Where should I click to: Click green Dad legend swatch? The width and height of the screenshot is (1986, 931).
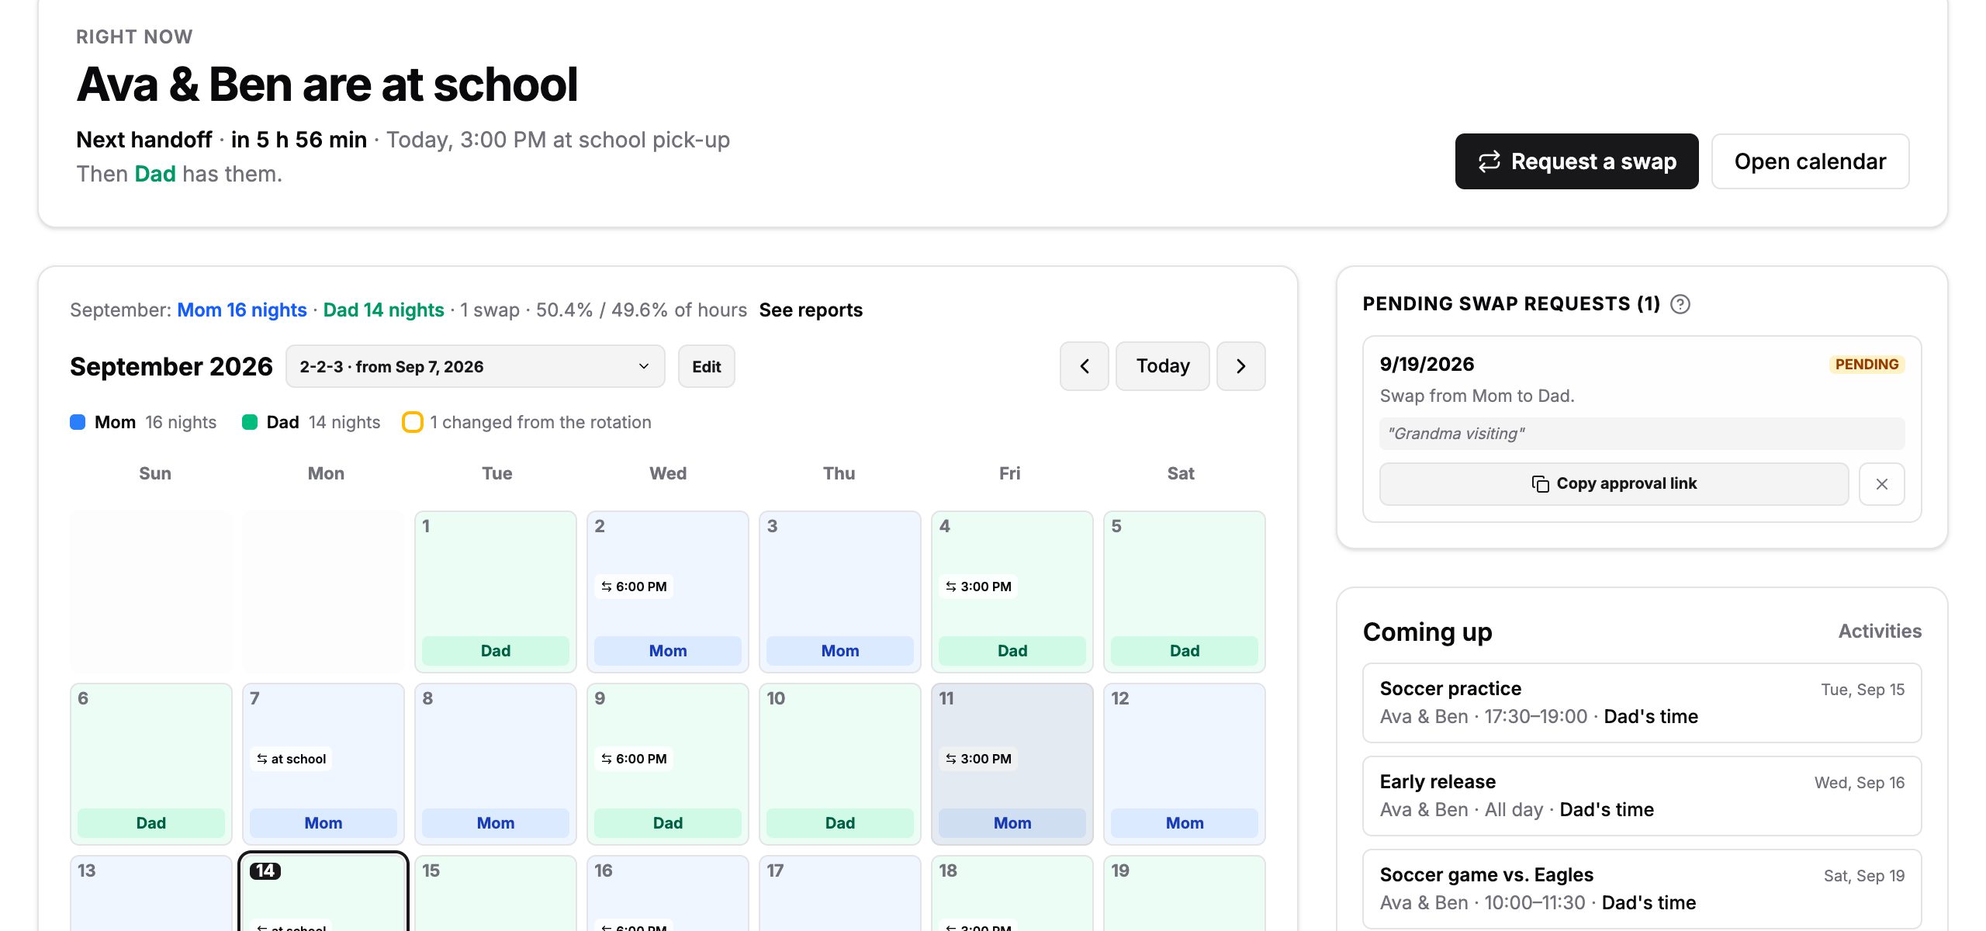tap(250, 422)
